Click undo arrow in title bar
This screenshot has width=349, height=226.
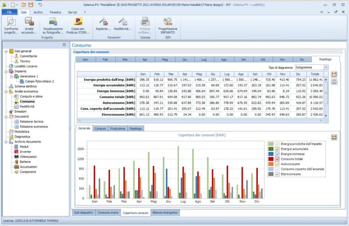40,5
